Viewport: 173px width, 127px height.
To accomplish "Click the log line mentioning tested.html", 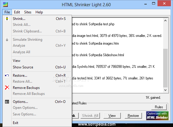I will tap(112, 78).
